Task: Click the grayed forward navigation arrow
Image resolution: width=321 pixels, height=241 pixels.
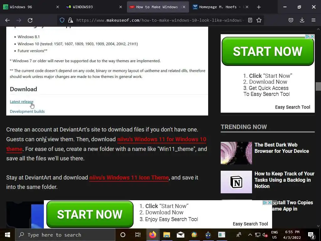Action: pos(19,20)
